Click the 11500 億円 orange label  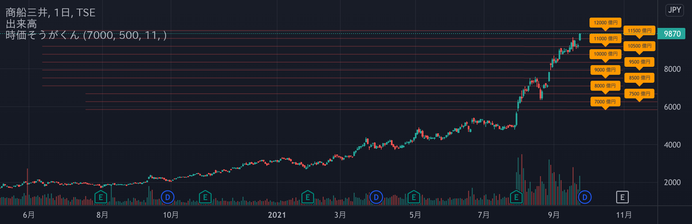[639, 31]
